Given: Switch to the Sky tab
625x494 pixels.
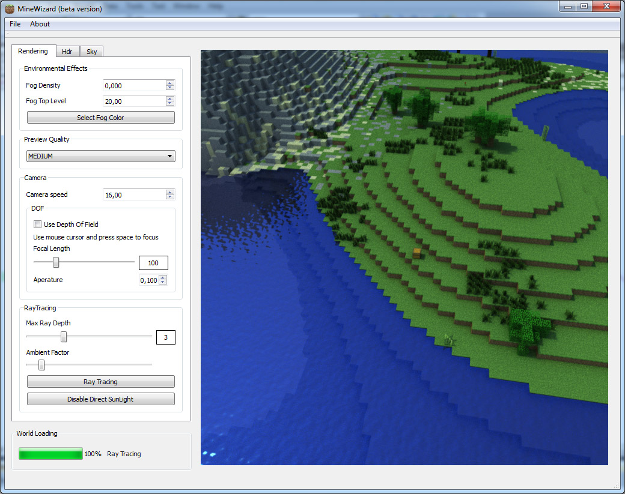Looking at the screenshot, I should (x=92, y=52).
